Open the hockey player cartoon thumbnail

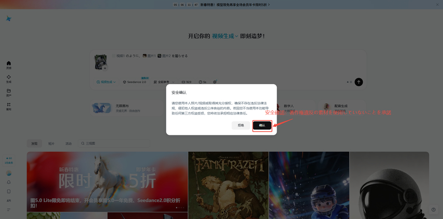(309, 185)
